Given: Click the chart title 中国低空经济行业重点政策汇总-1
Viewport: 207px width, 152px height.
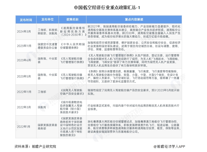Looking at the screenshot, I should [104, 8].
